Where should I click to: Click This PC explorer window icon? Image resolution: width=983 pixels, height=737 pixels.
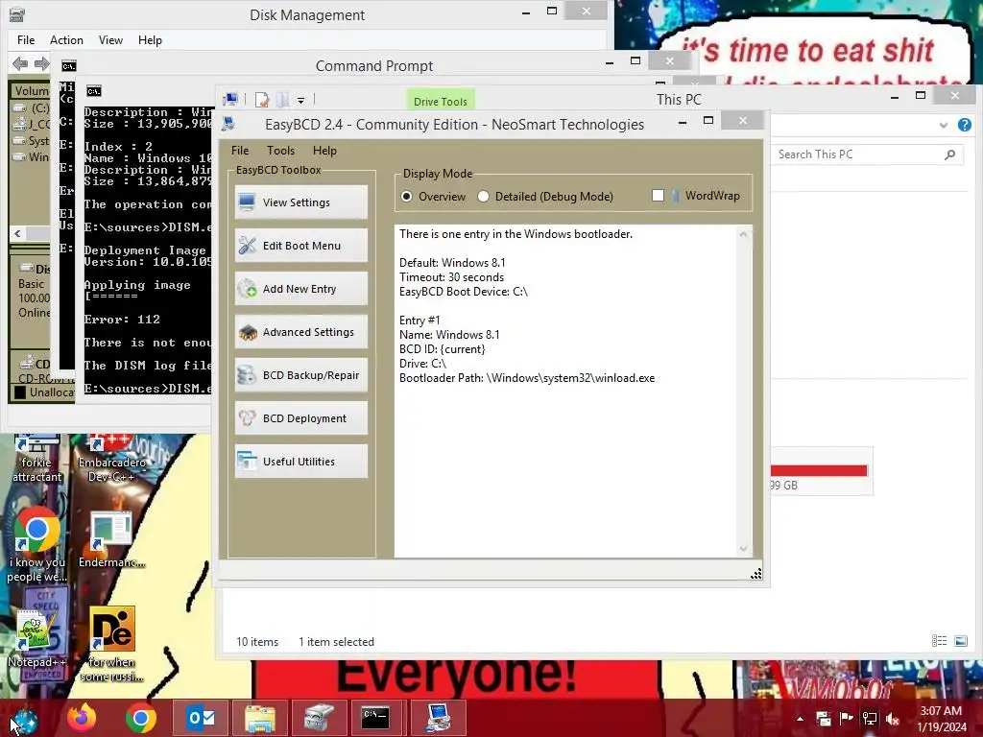click(x=230, y=99)
